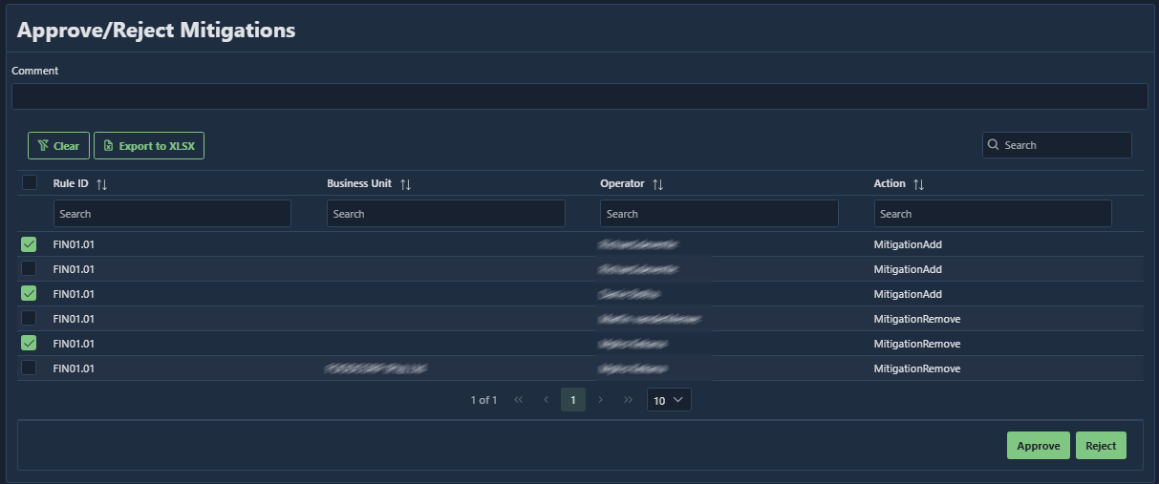Select the second FIN01.01 row checkbox
The width and height of the screenshot is (1159, 484).
(x=29, y=268)
